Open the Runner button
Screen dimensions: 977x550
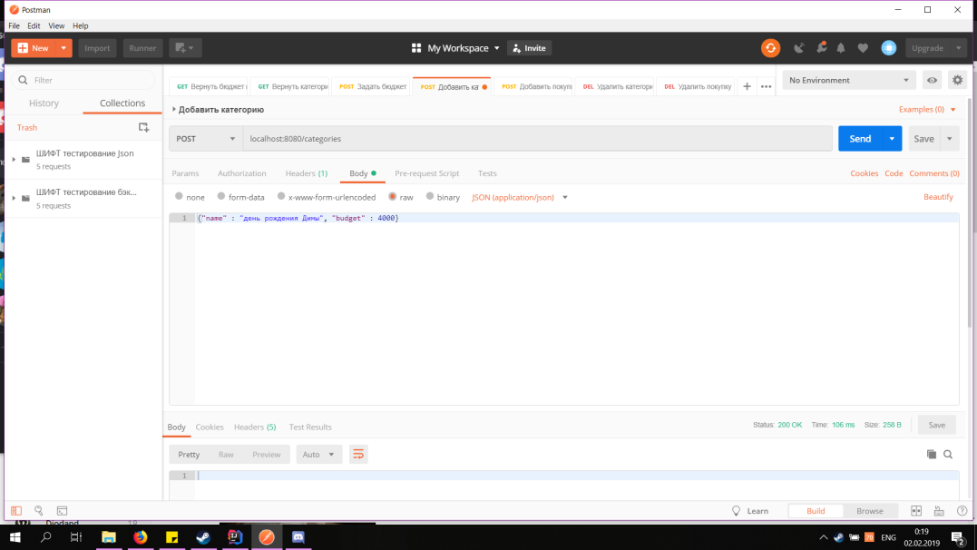[x=142, y=48]
